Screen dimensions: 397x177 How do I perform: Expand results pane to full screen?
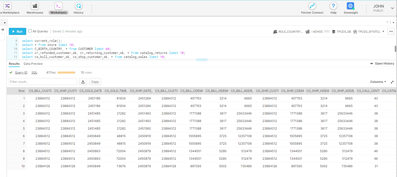pos(392,82)
